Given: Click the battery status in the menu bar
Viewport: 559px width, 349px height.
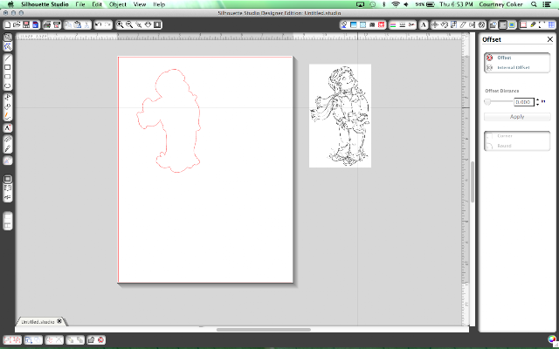Looking at the screenshot, I should point(425,4).
